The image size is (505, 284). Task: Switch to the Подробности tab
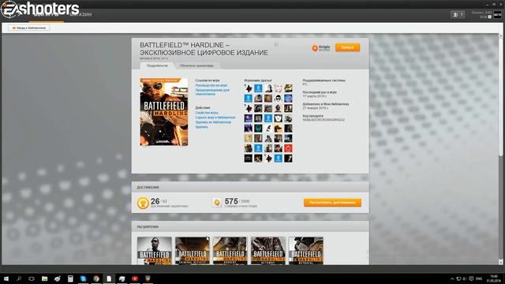(157, 65)
